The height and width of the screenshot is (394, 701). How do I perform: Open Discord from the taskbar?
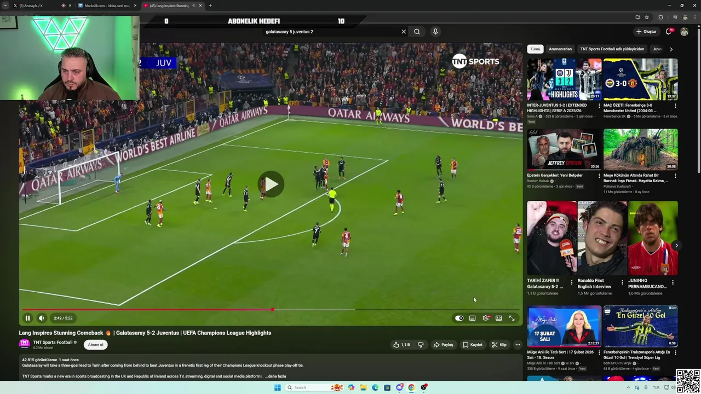400,387
